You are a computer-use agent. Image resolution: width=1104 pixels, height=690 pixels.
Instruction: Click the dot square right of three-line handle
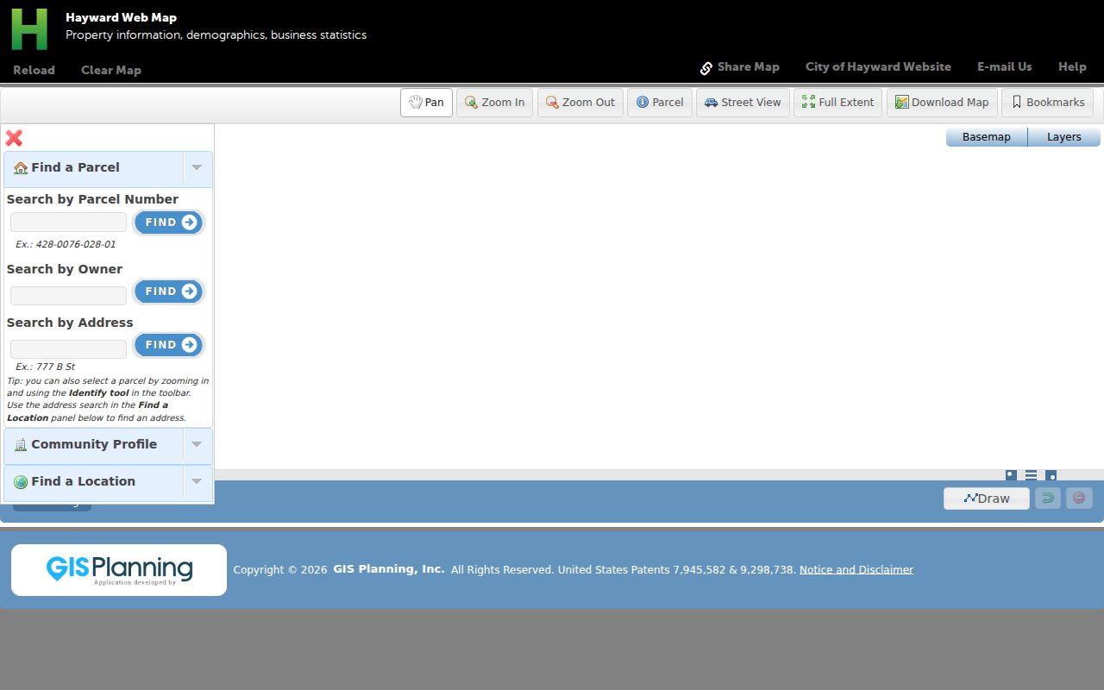pos(1051,475)
